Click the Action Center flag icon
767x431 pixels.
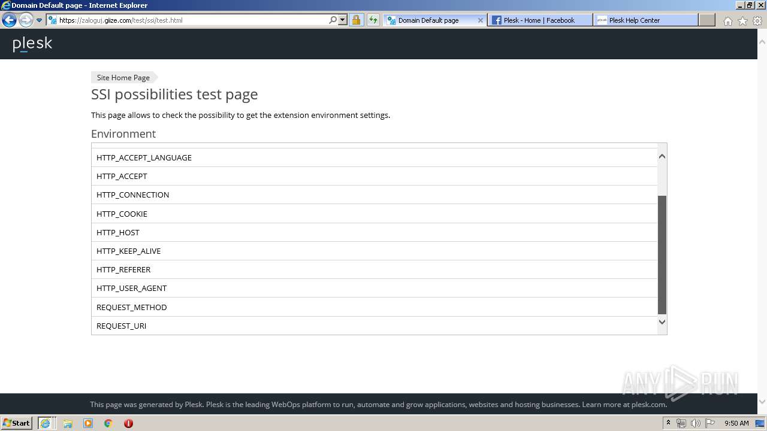tap(710, 423)
